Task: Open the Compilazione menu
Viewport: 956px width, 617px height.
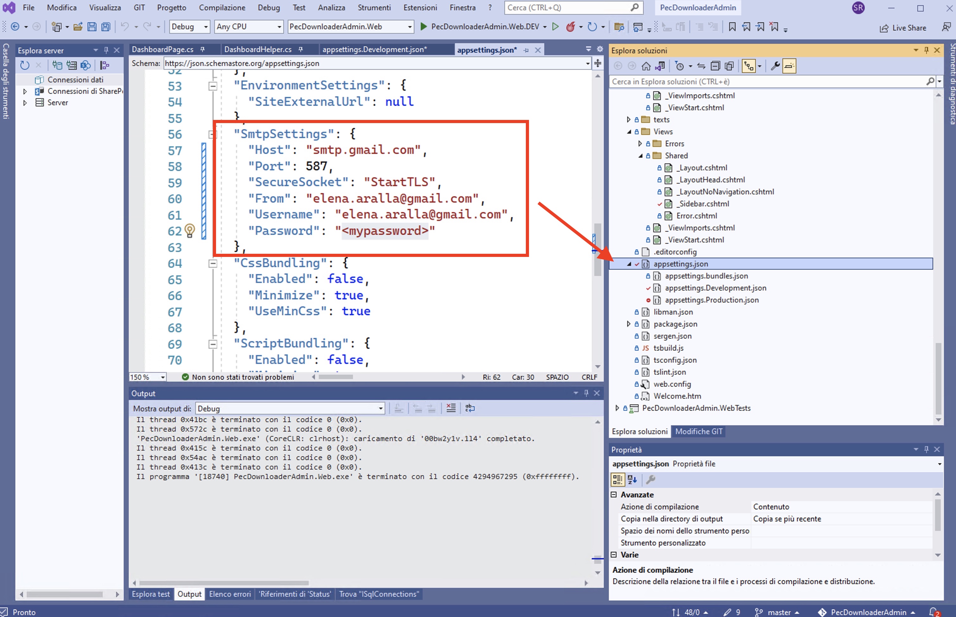Action: pos(222,8)
